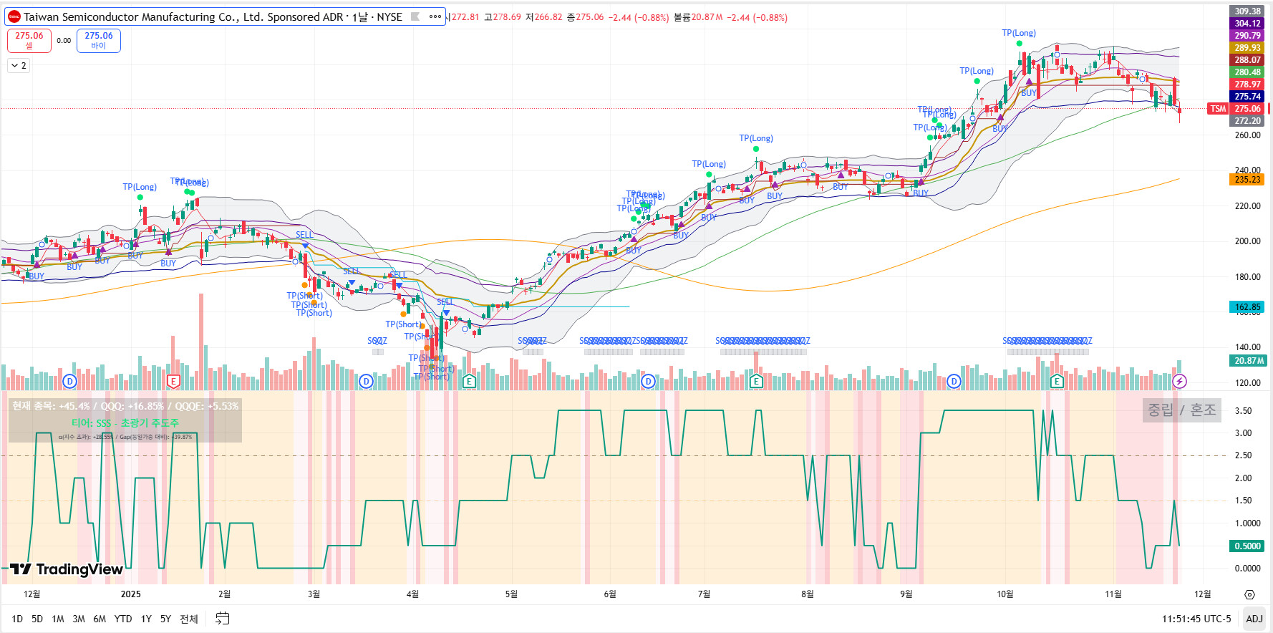Click the navy 275.74 price label
The height and width of the screenshot is (633, 1273).
point(1247,96)
